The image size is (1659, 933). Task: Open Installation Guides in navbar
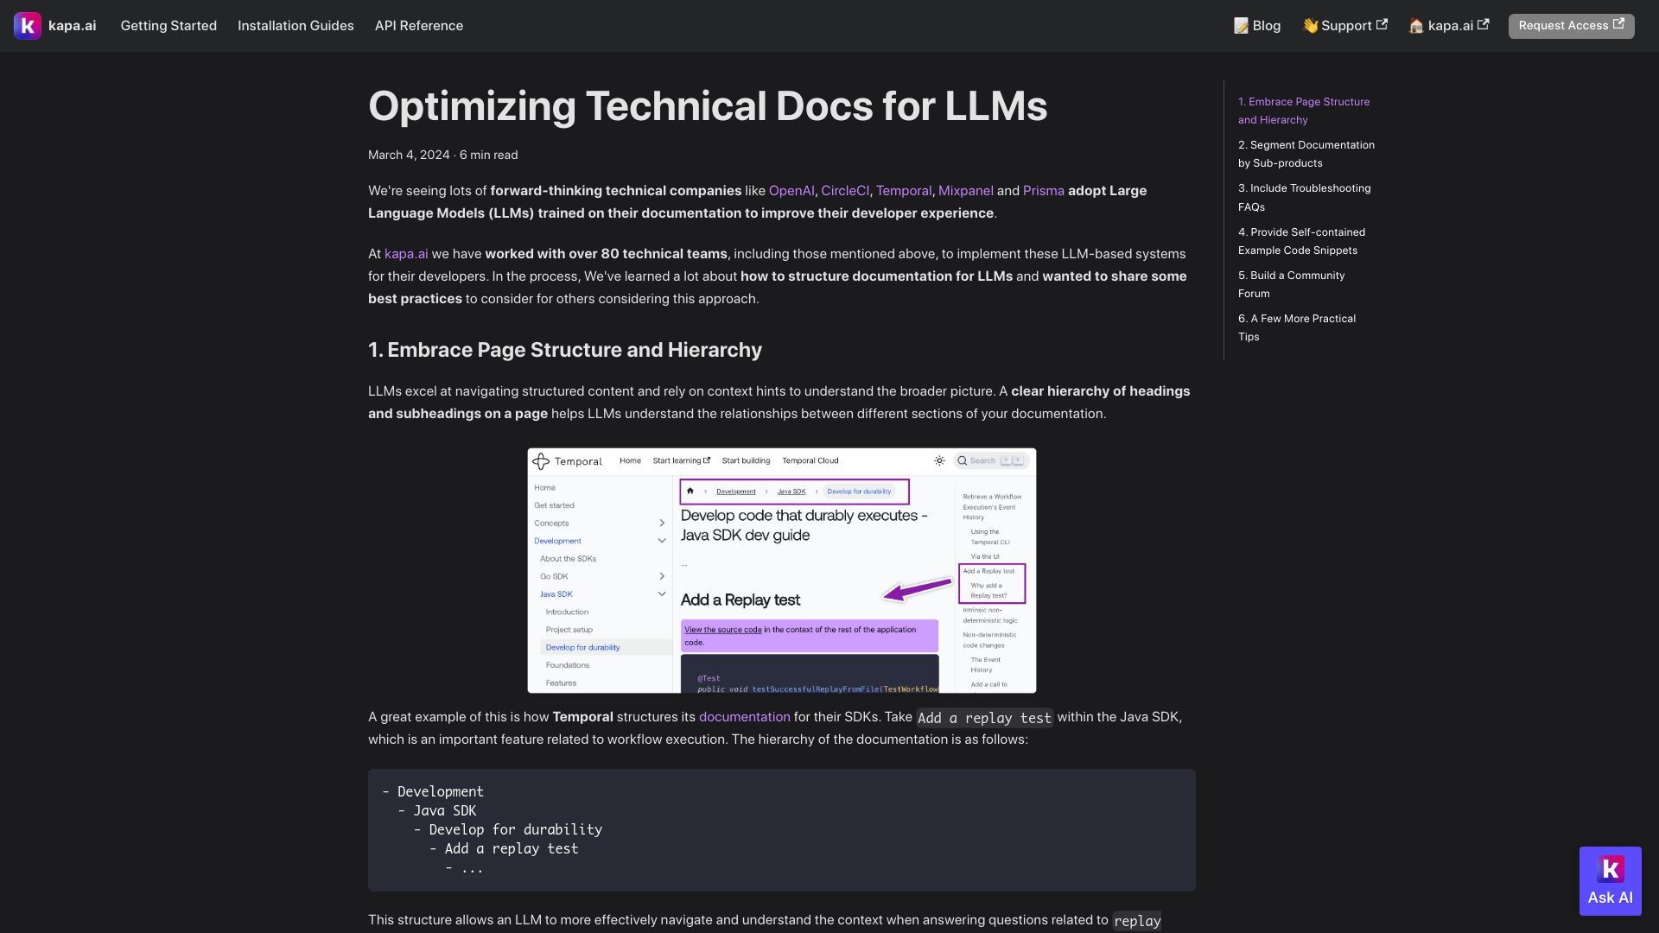[x=296, y=26]
